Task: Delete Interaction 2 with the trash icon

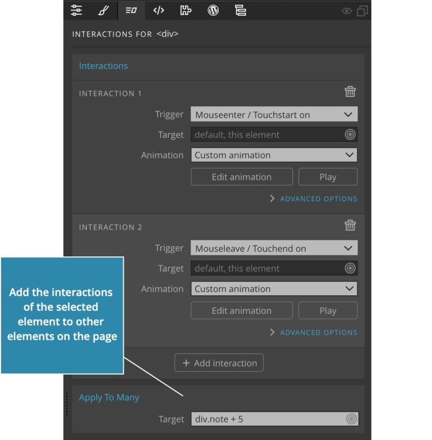Action: pyautogui.click(x=350, y=225)
